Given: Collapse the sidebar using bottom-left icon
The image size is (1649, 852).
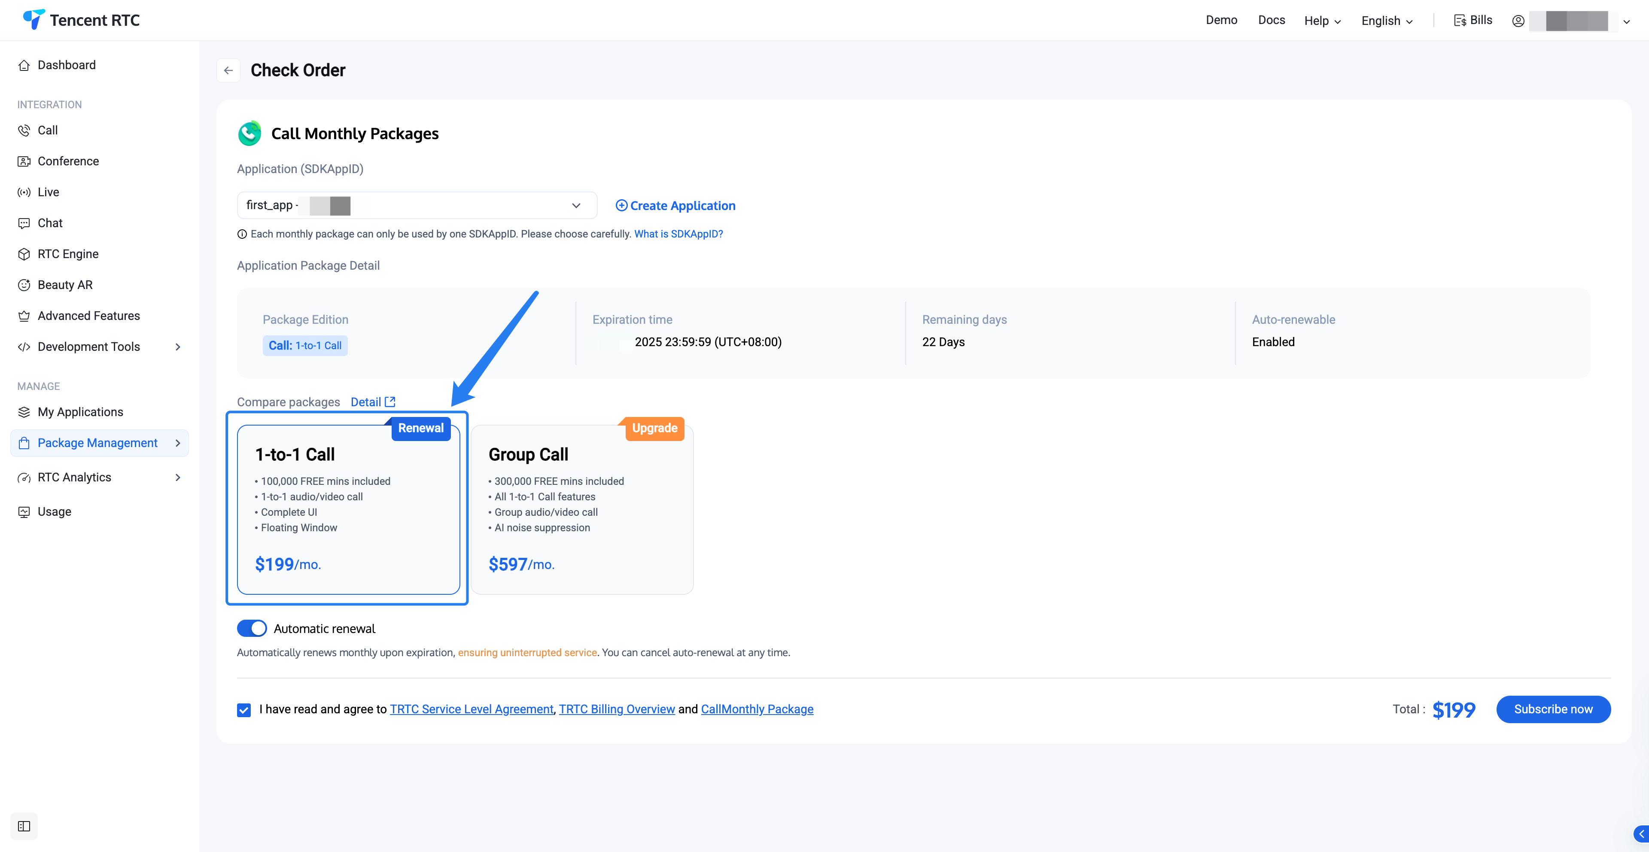Looking at the screenshot, I should (24, 826).
